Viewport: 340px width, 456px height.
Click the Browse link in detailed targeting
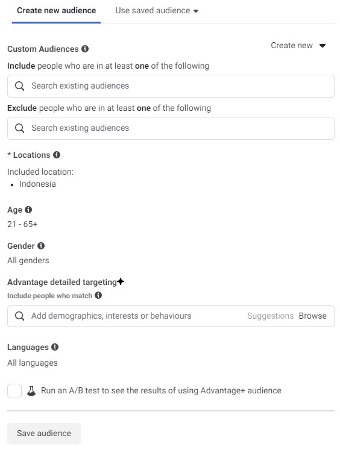[x=313, y=316]
